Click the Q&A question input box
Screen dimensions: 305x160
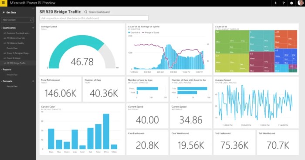[x=94, y=18]
